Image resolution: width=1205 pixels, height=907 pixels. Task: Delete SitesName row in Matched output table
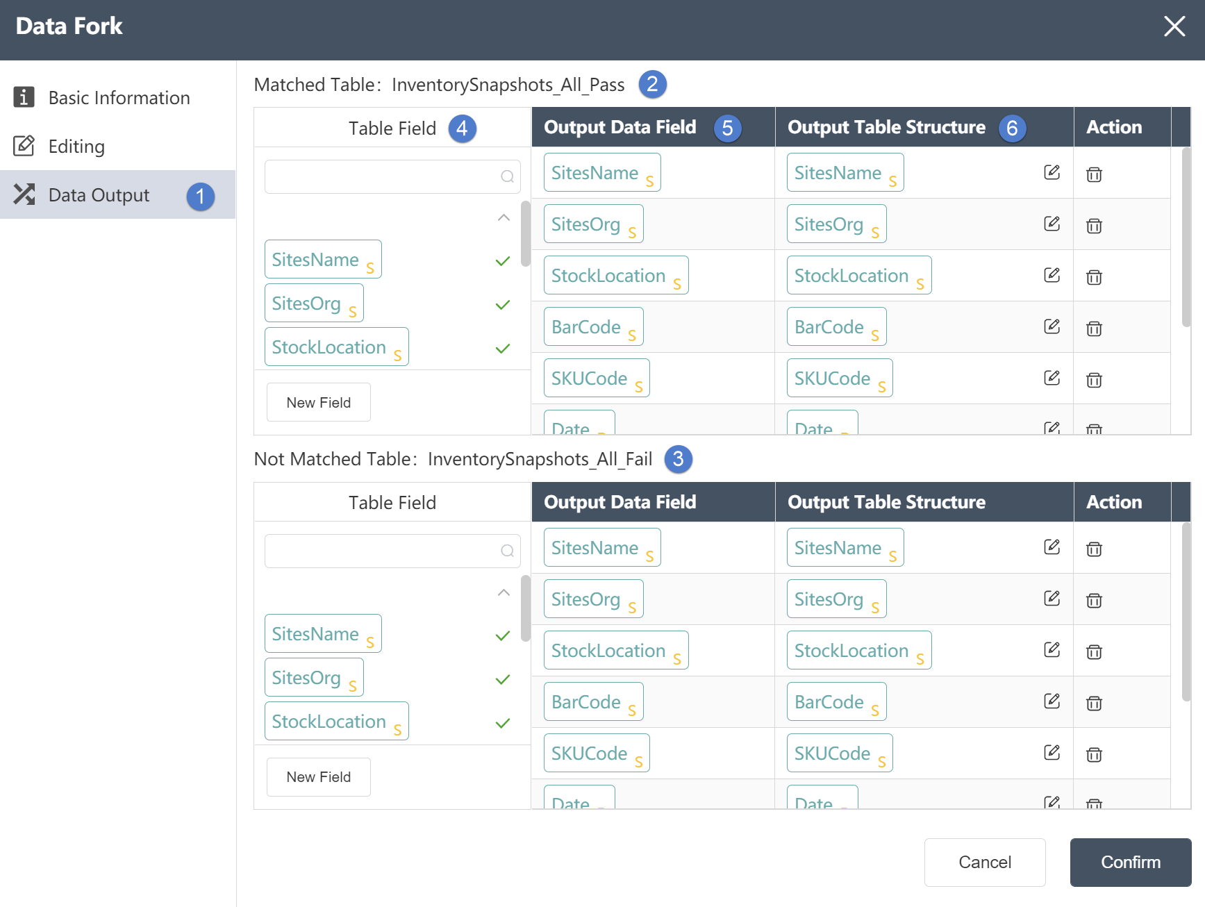coord(1094,174)
